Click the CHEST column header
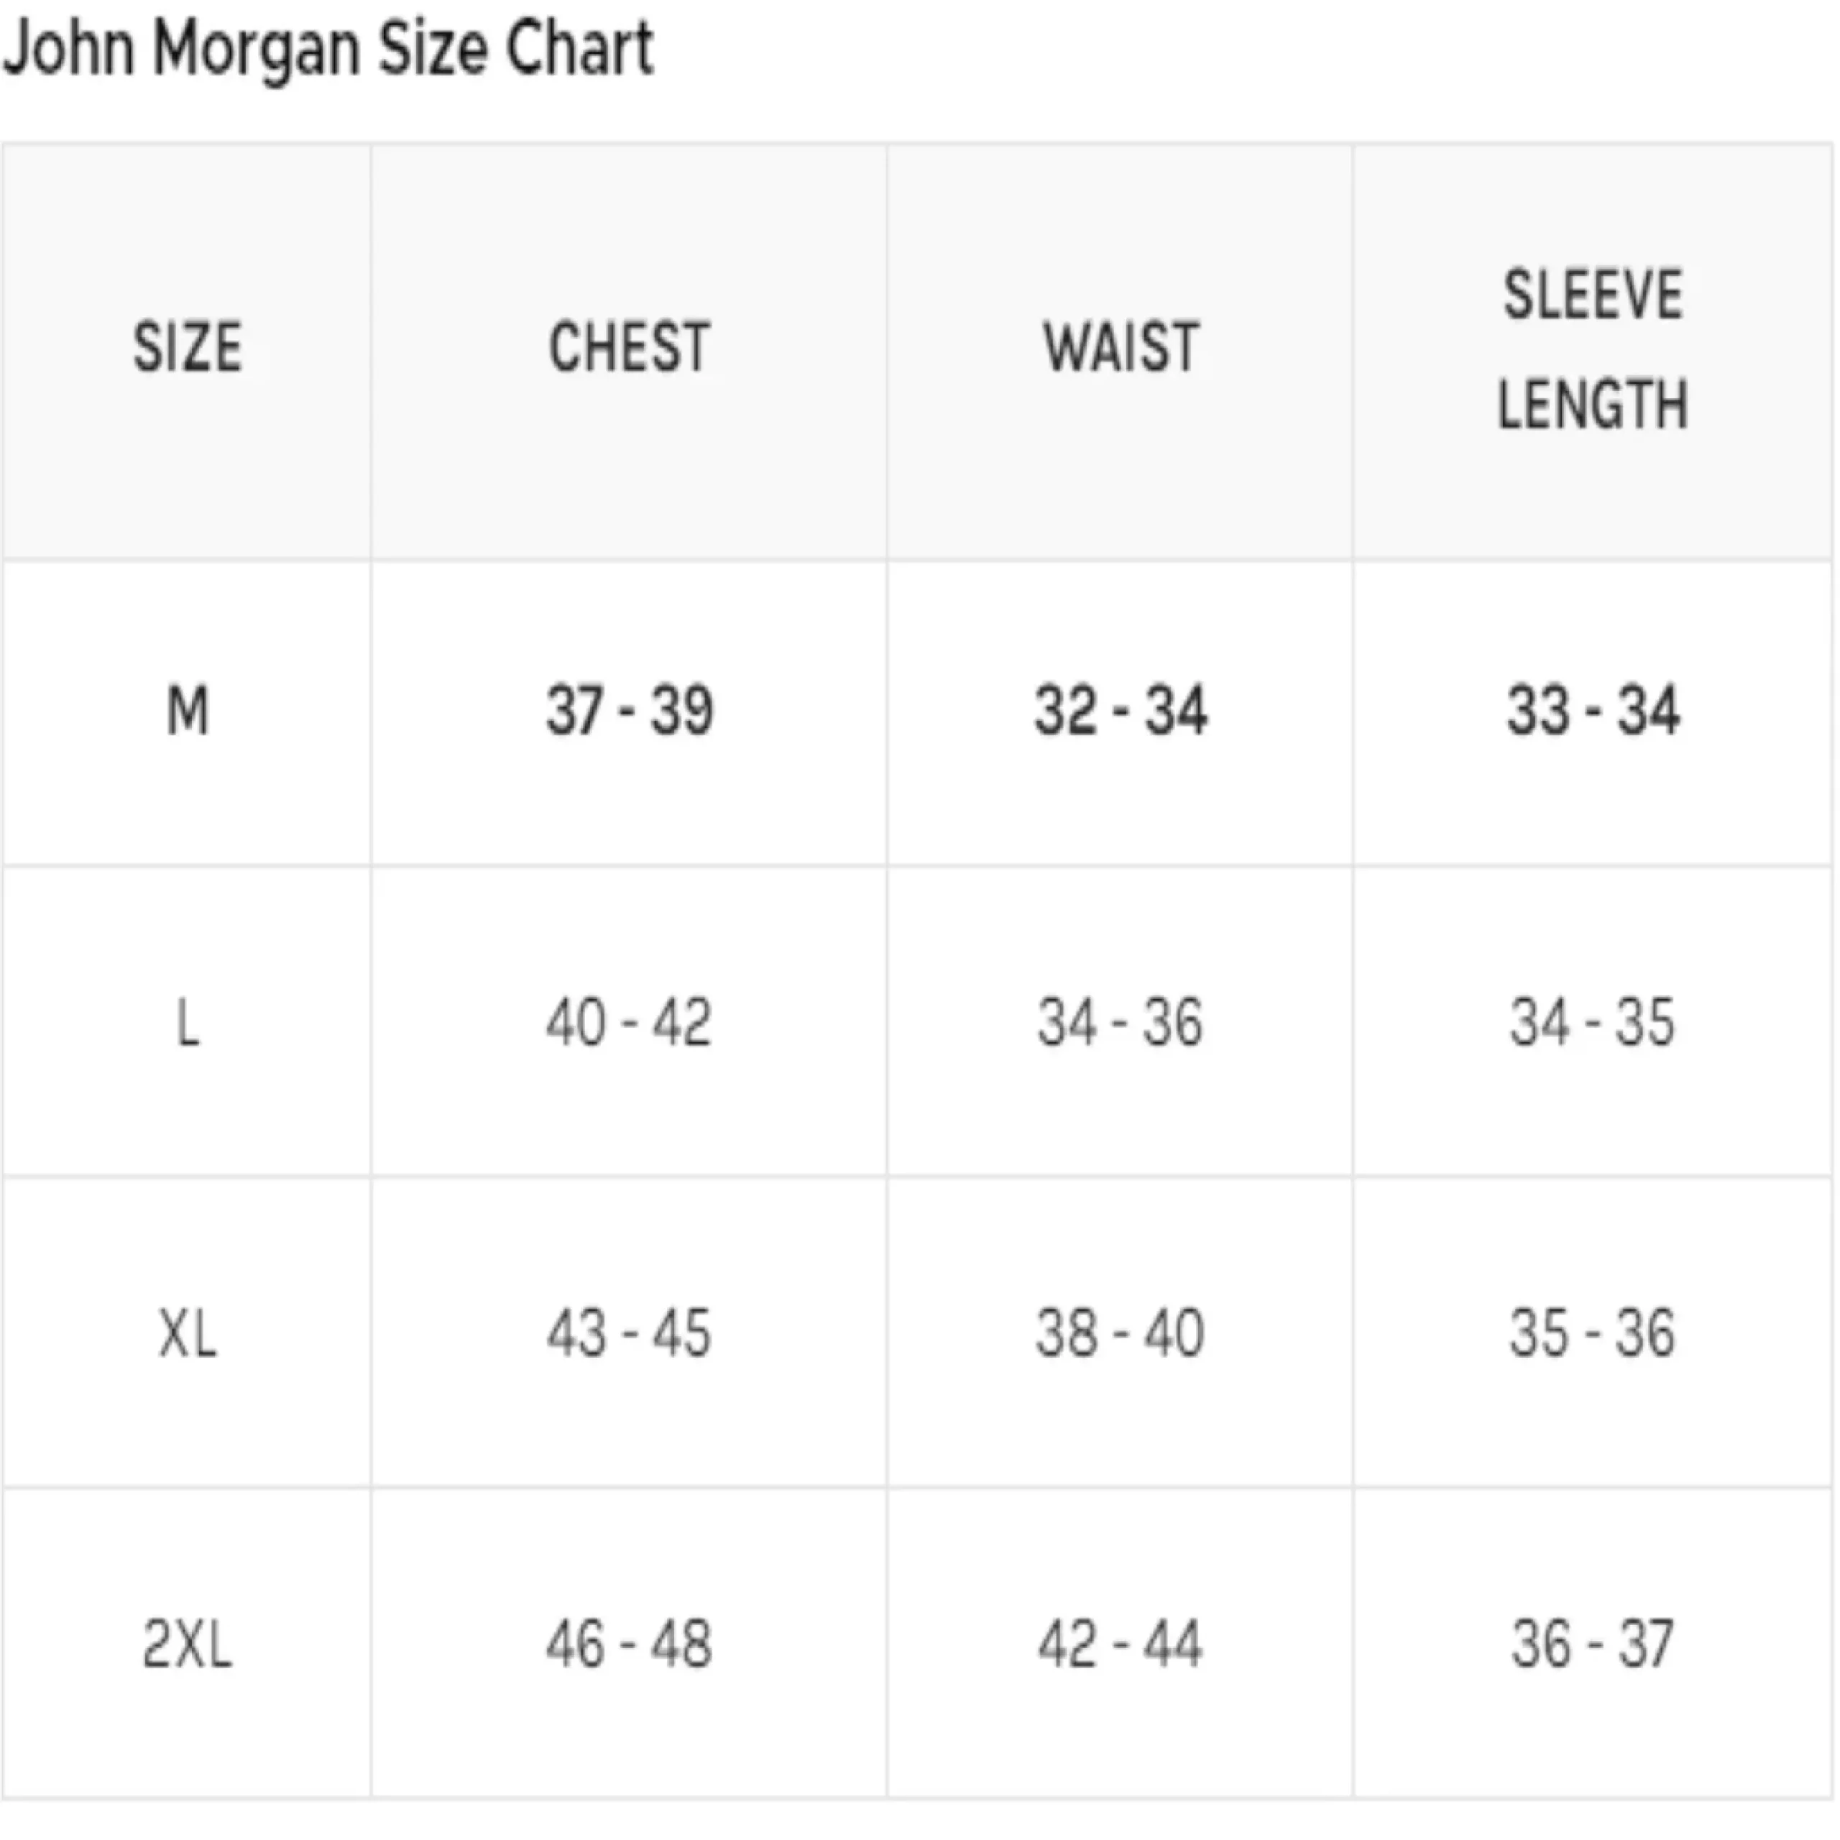The image size is (1840, 1840). click(629, 348)
